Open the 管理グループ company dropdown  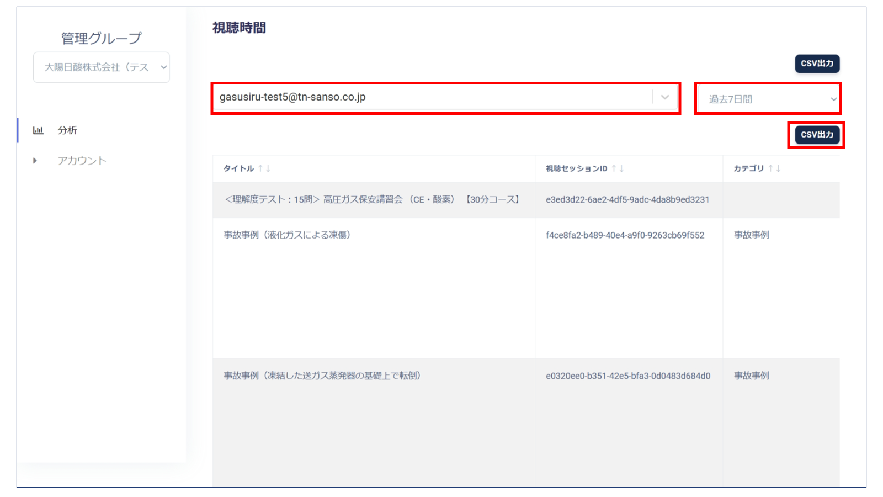click(102, 67)
